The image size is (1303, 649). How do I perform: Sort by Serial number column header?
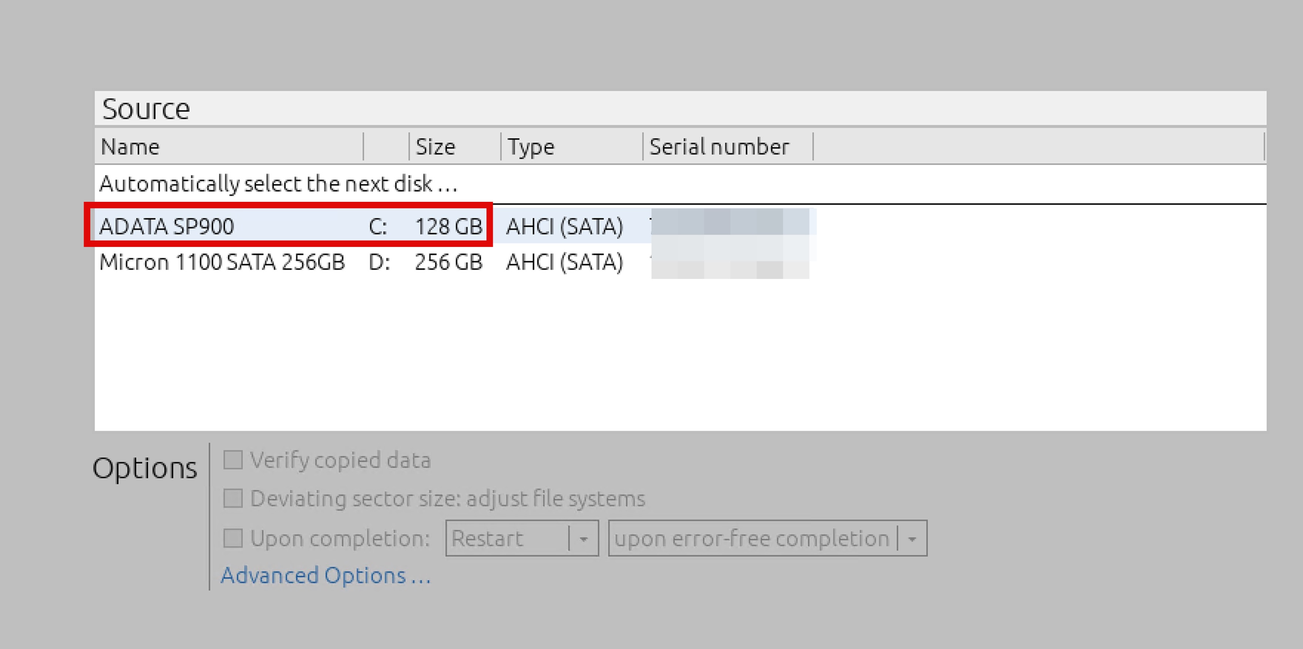[x=728, y=147]
